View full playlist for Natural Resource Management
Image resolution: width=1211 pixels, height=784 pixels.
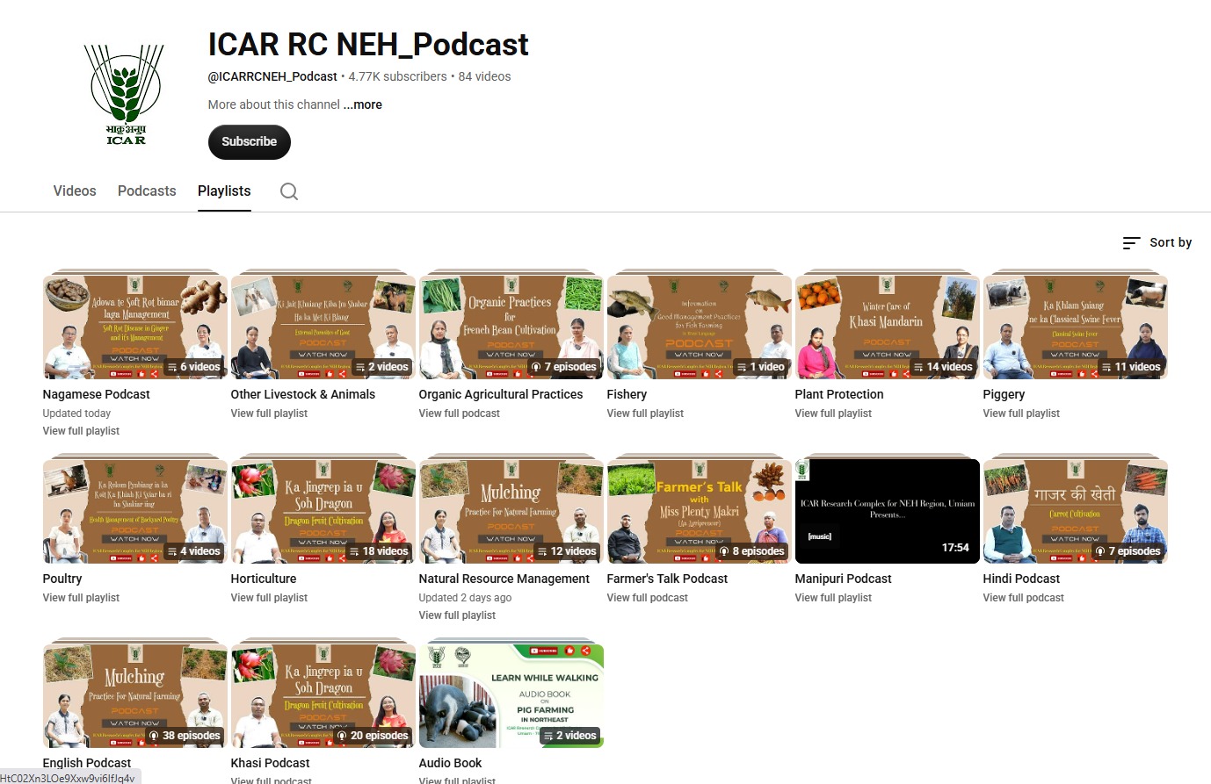tap(457, 615)
